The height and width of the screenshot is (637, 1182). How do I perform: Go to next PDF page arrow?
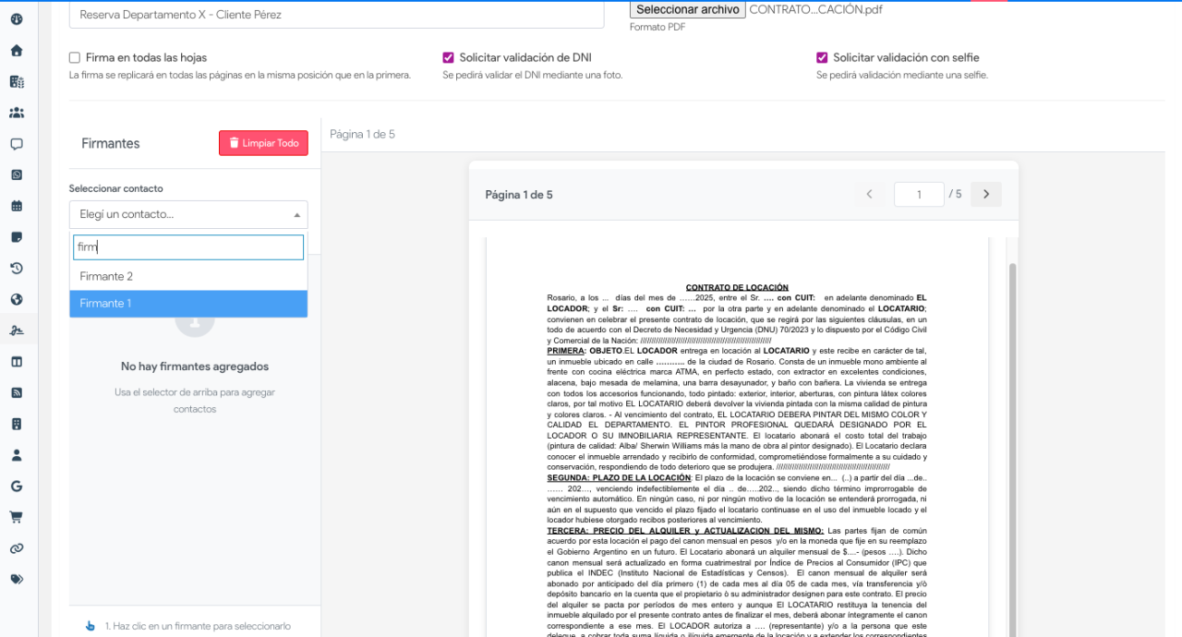(x=986, y=195)
